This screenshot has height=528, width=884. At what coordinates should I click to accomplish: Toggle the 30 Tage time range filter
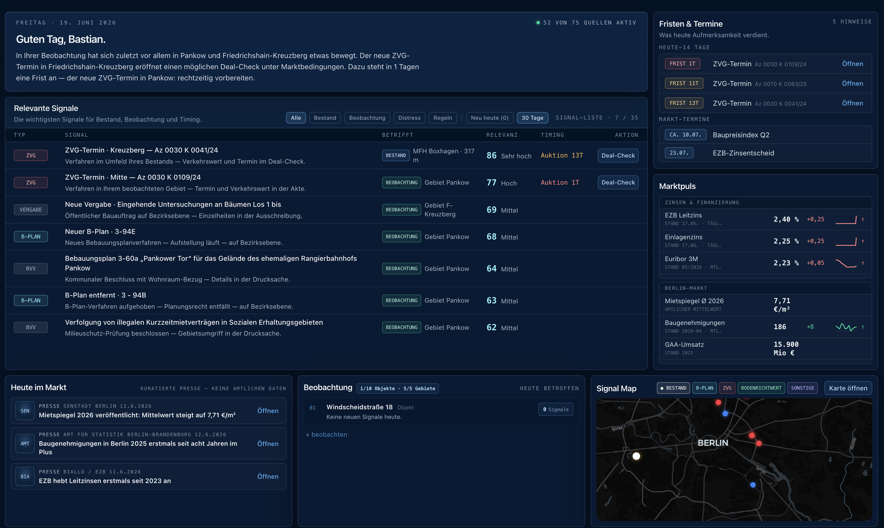(532, 118)
